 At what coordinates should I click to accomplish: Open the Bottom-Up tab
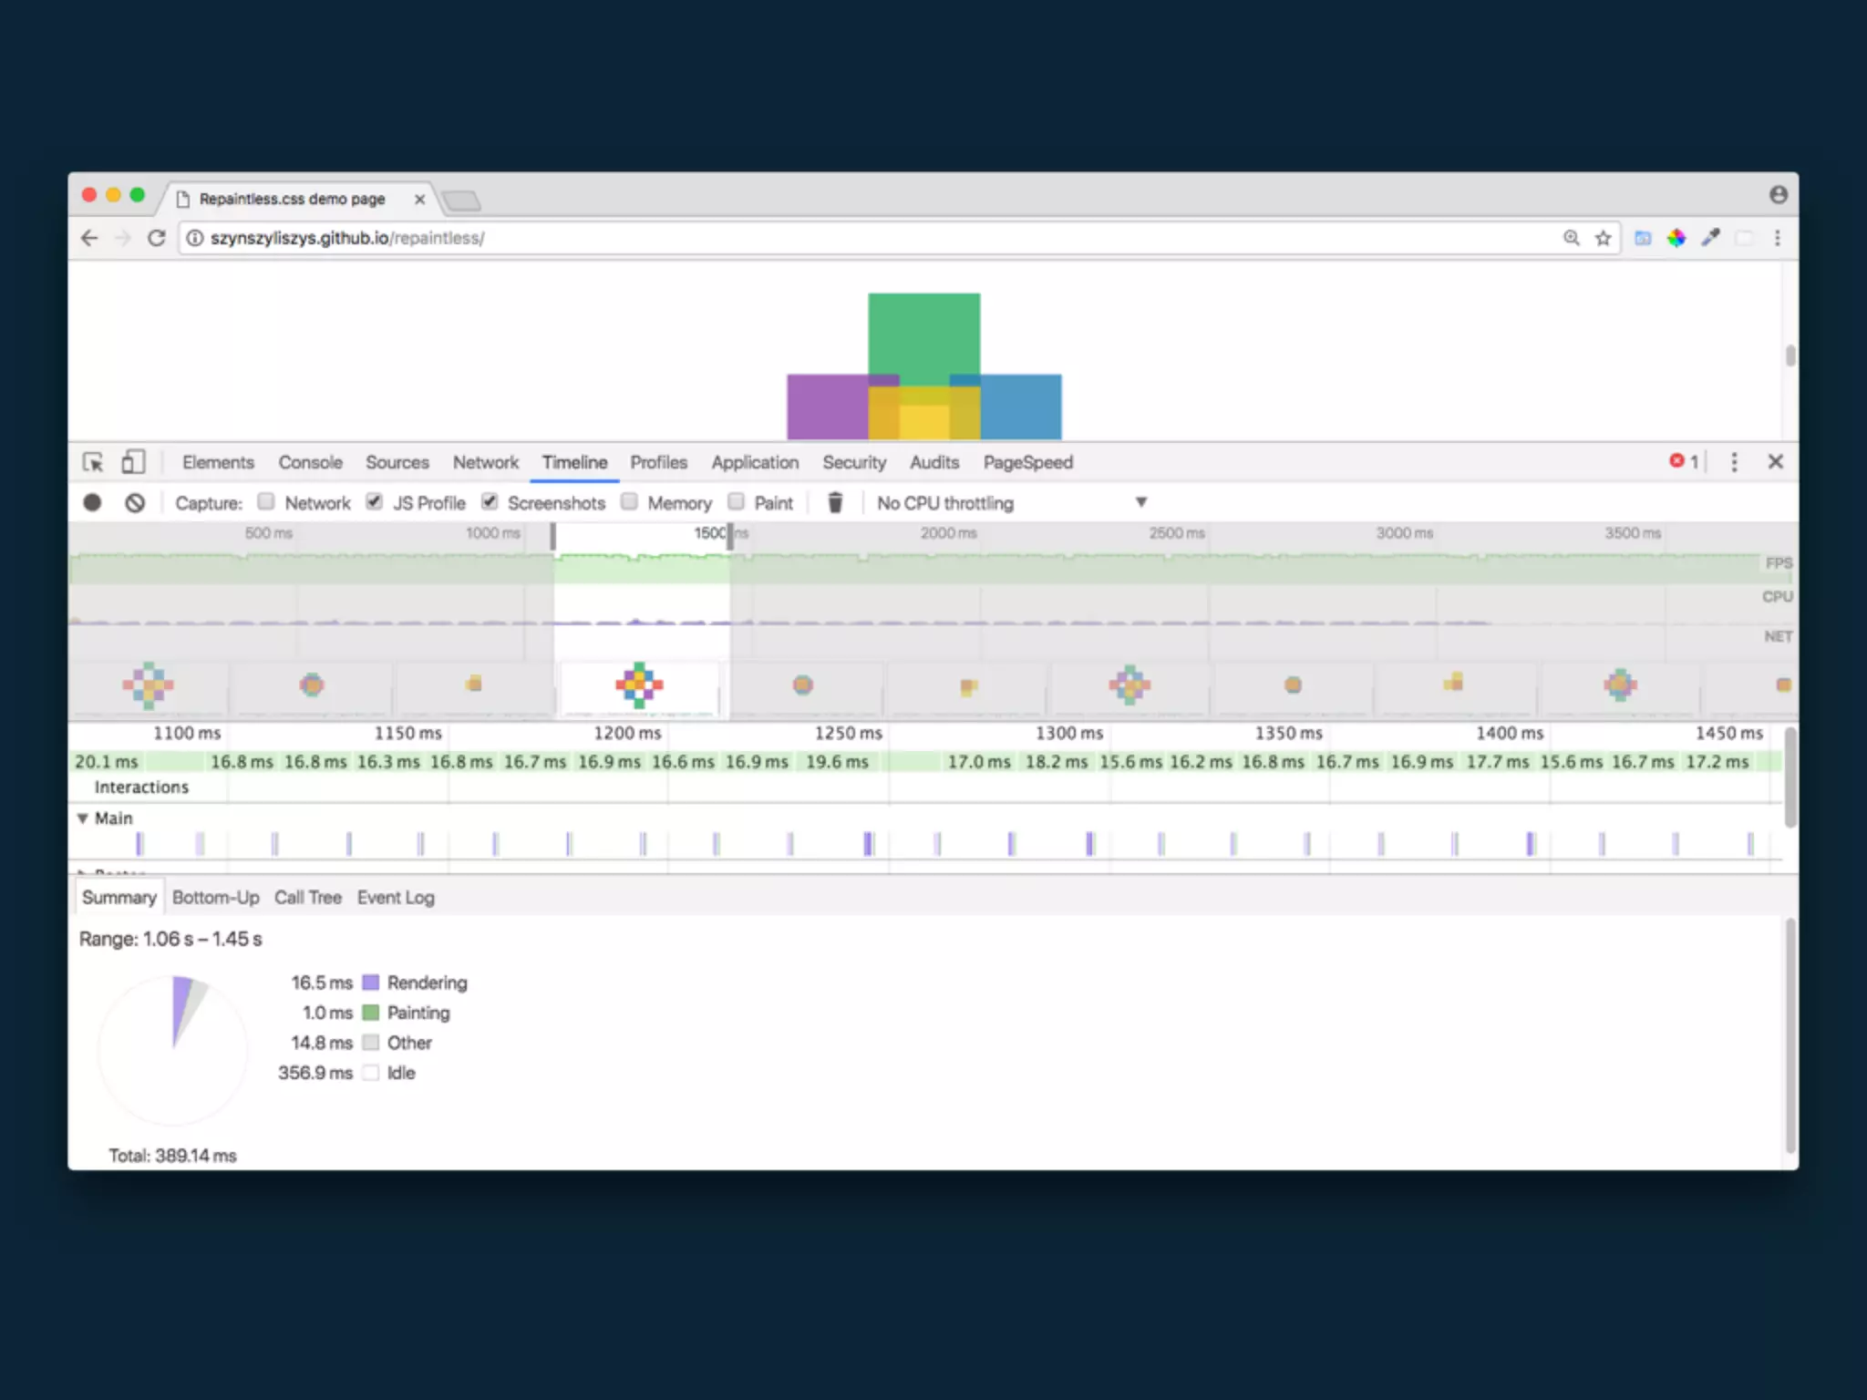tap(215, 898)
